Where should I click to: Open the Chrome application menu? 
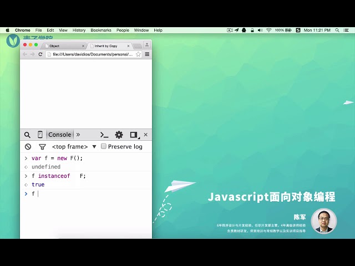tap(22, 30)
